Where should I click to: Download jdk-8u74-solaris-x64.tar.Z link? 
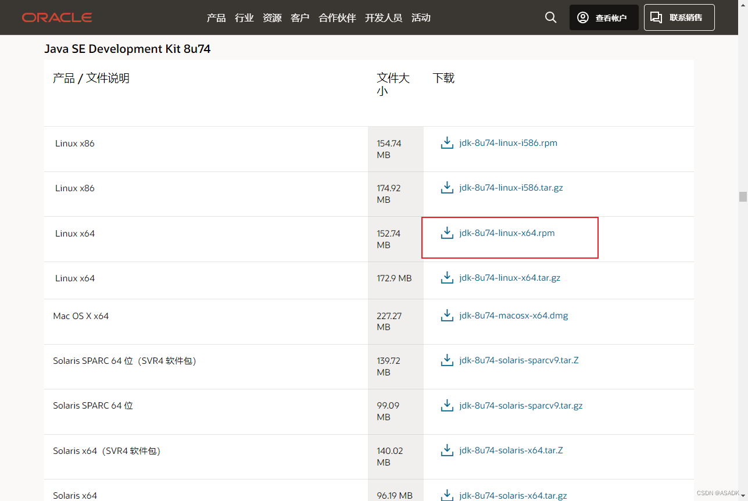click(511, 450)
